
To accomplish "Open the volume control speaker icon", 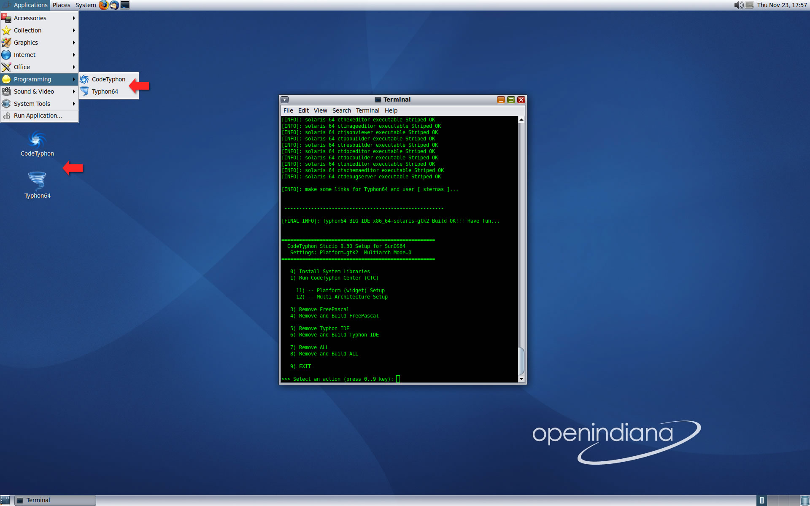I will pos(739,5).
